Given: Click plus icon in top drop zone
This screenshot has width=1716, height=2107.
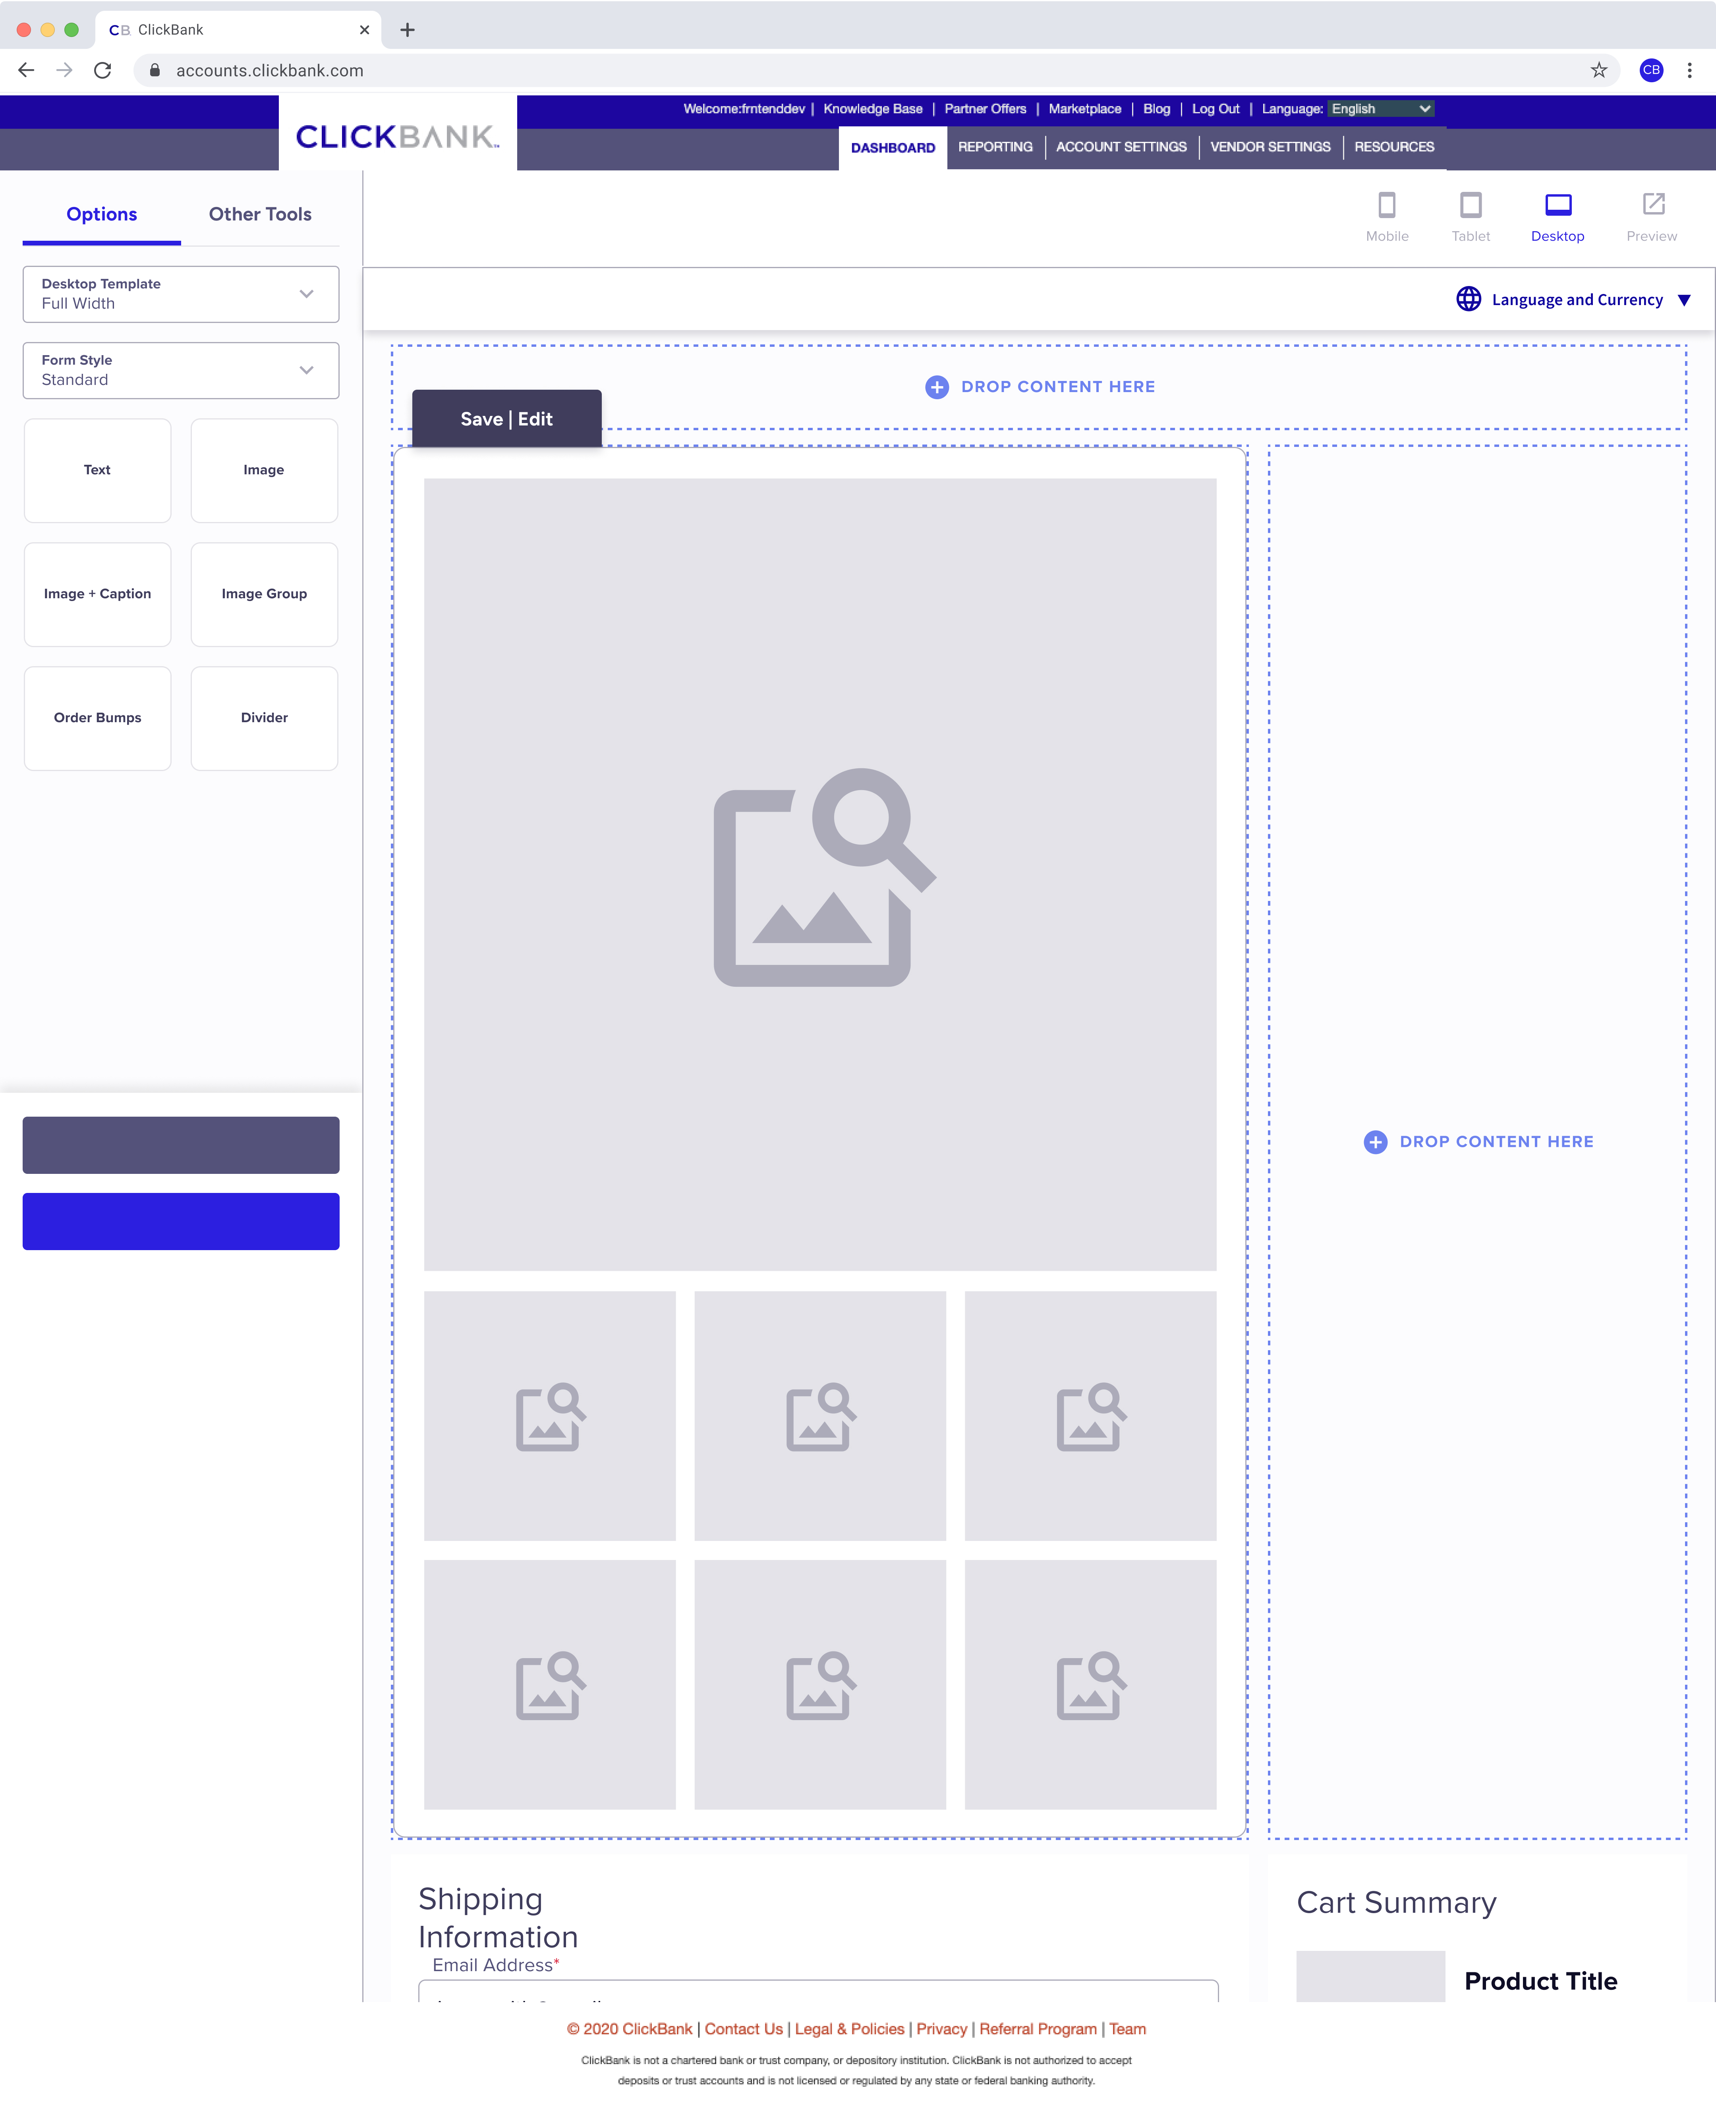Looking at the screenshot, I should 936,387.
